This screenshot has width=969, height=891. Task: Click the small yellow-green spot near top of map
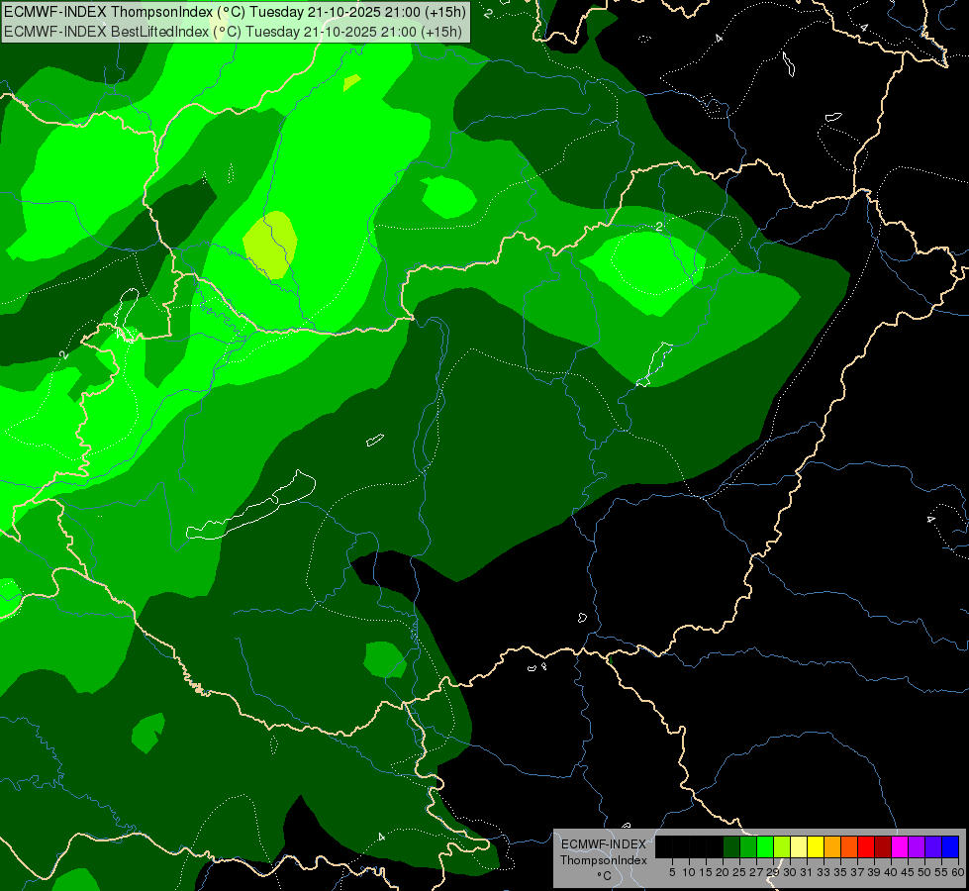[x=351, y=82]
